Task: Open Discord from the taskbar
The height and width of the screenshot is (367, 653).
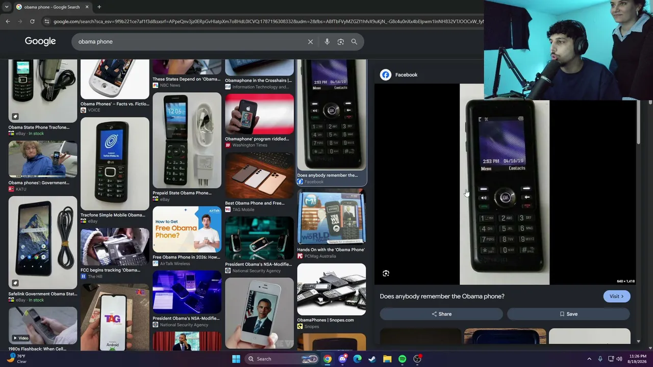Action: click(x=343, y=359)
